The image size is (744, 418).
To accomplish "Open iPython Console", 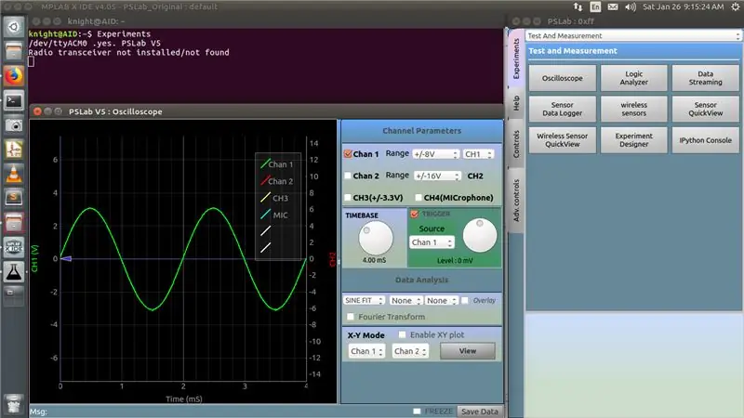I will coord(706,140).
